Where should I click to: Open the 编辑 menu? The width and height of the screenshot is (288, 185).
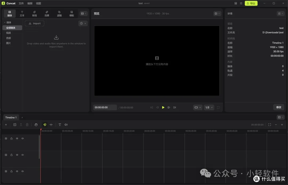point(30,3)
